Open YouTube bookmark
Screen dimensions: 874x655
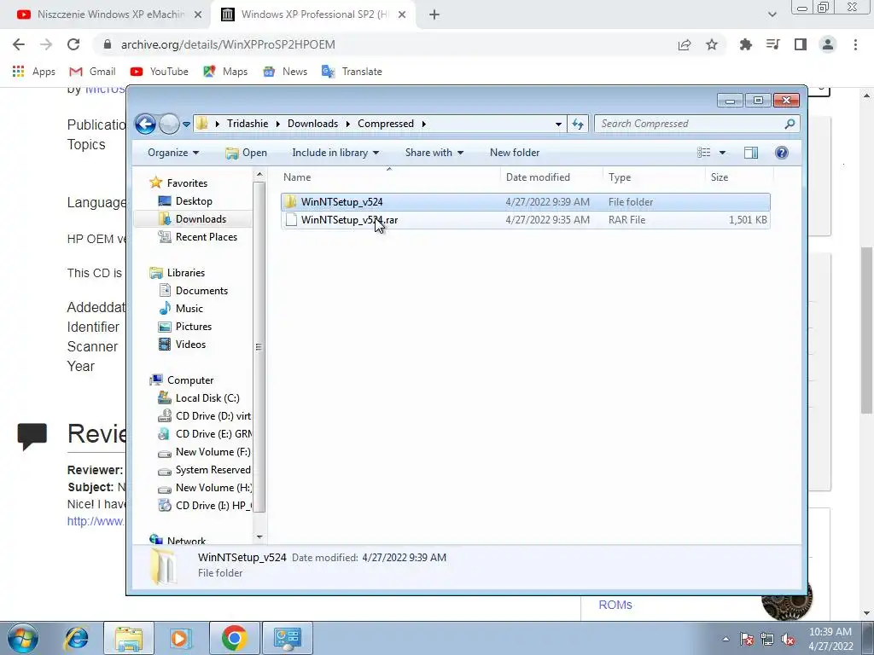159,72
